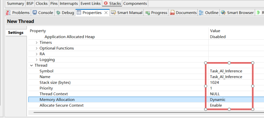The height and width of the screenshot is (118, 264).
Task: Click the horizontal scrollbar in properties
Action: (149, 112)
